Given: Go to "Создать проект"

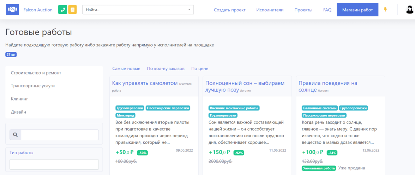Looking at the screenshot, I should (229, 10).
